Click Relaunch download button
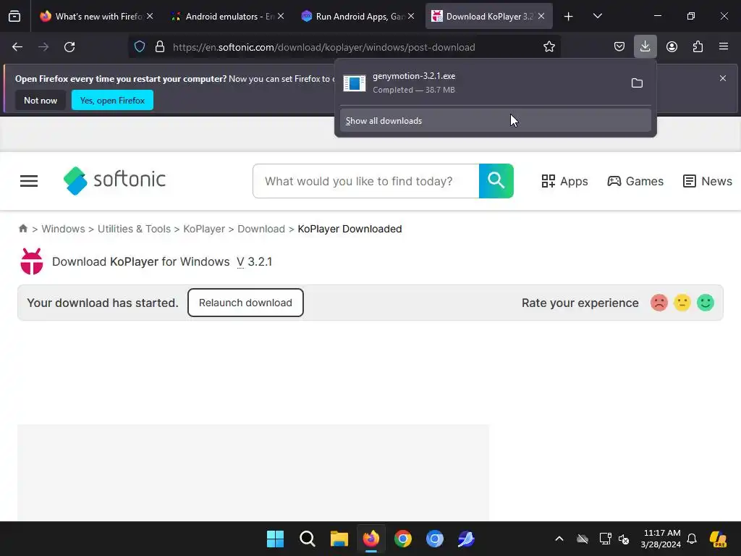Screen dimensions: 741x556 click(245, 303)
